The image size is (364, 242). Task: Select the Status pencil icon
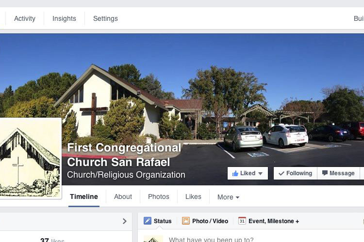click(x=148, y=221)
